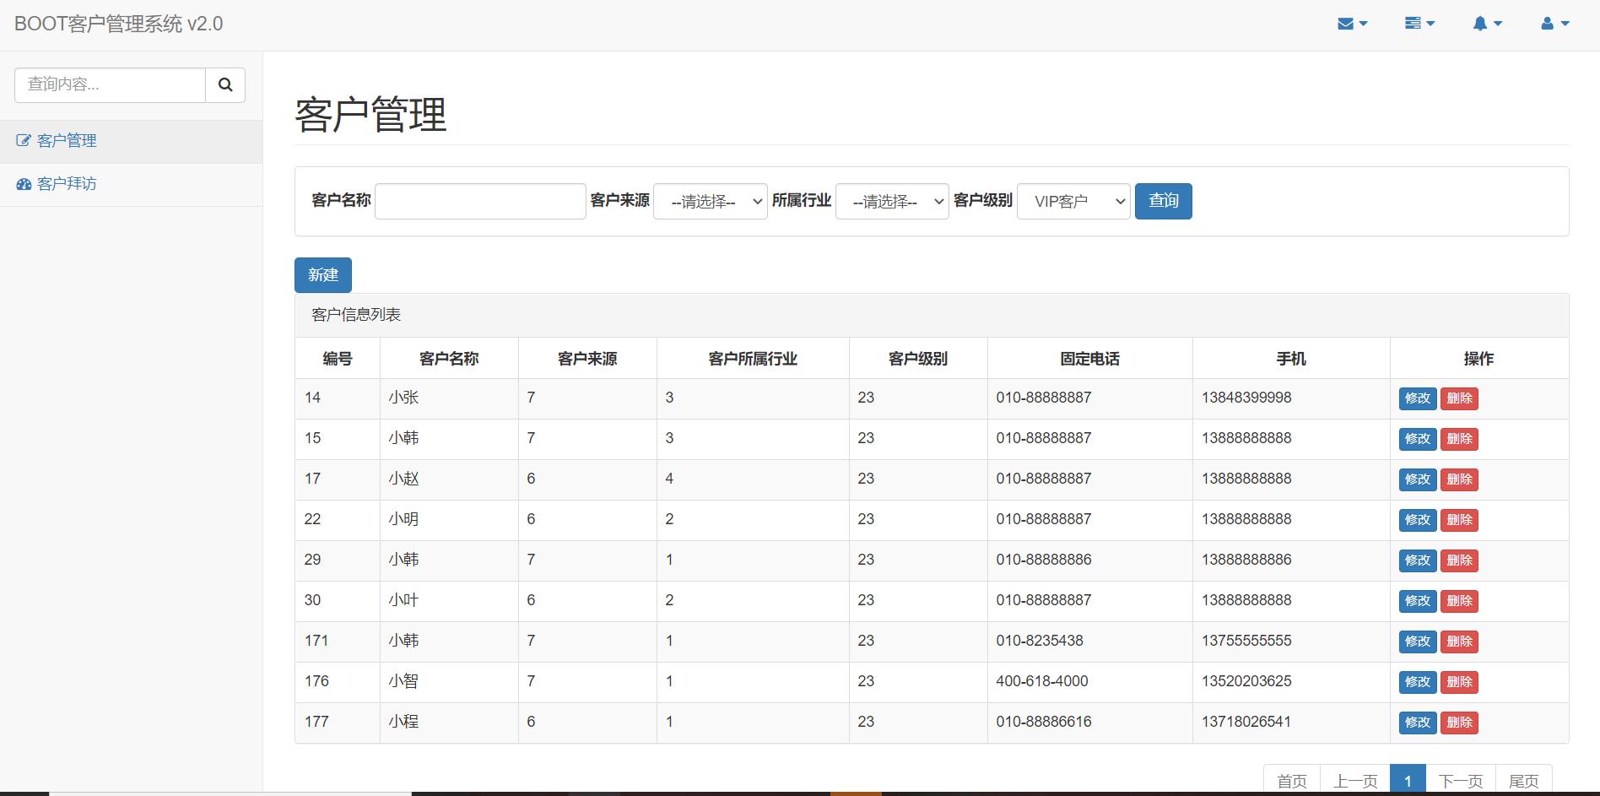Click the 手机 column header
Image resolution: width=1600 pixels, height=796 pixels.
(x=1291, y=359)
